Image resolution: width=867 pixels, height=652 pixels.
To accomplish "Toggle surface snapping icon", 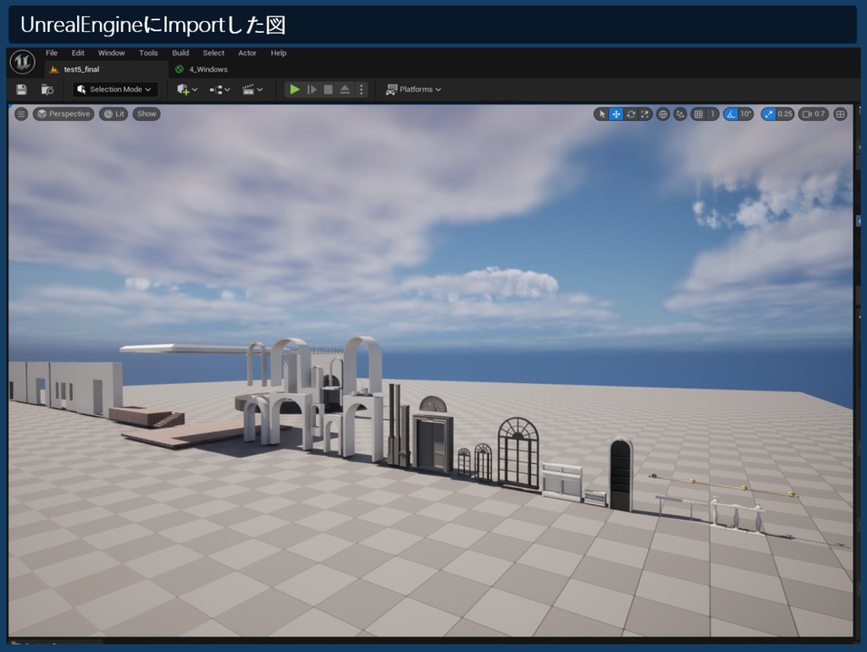I will pos(681,114).
